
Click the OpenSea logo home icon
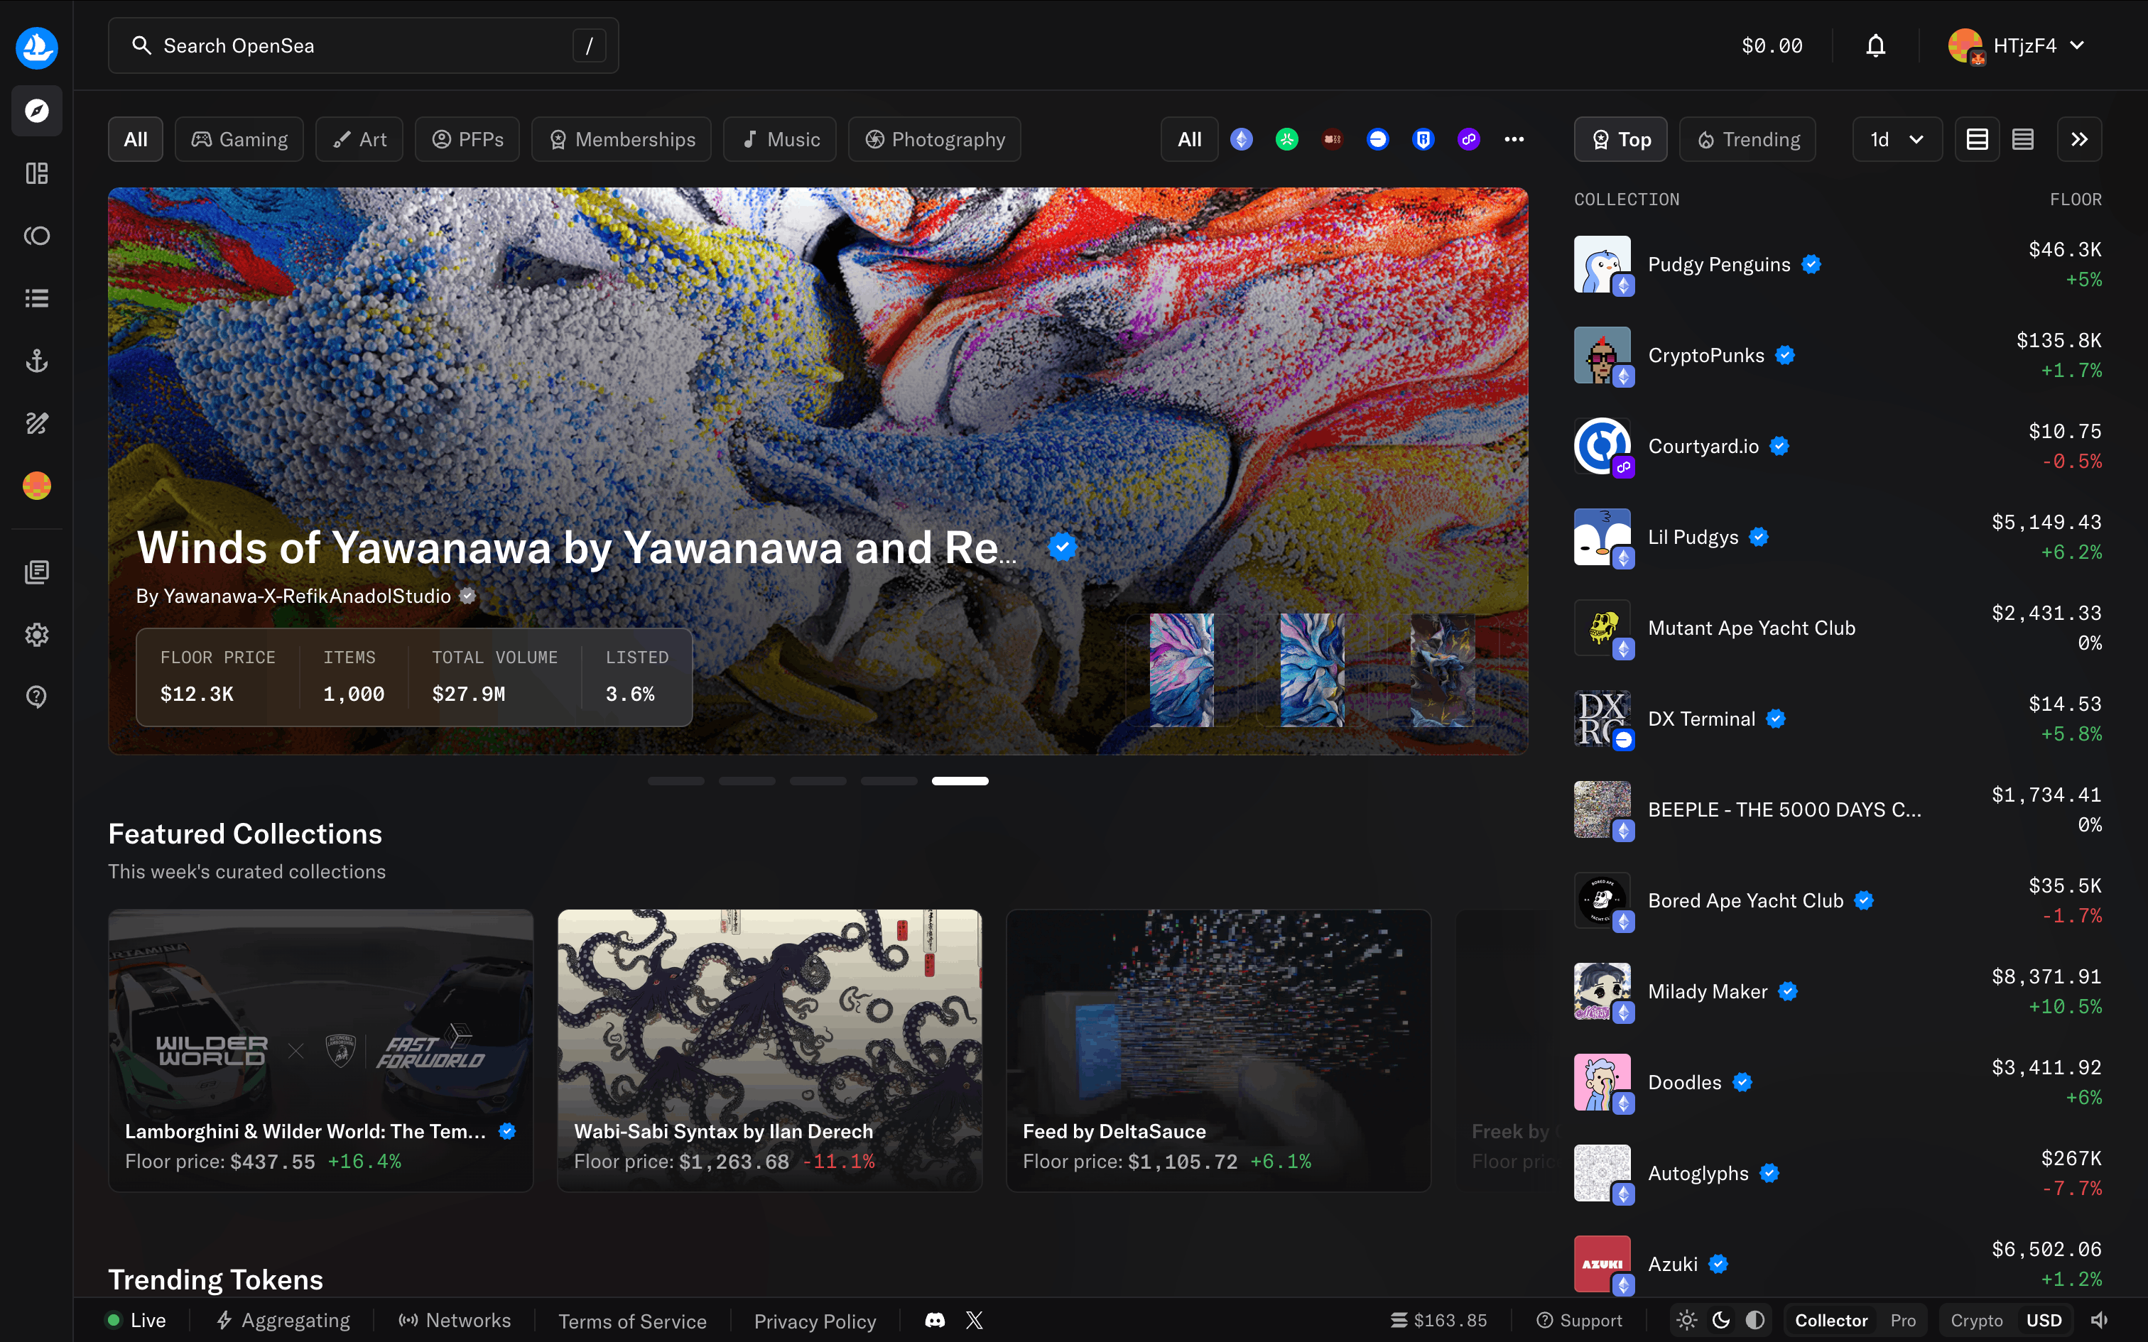click(x=36, y=47)
